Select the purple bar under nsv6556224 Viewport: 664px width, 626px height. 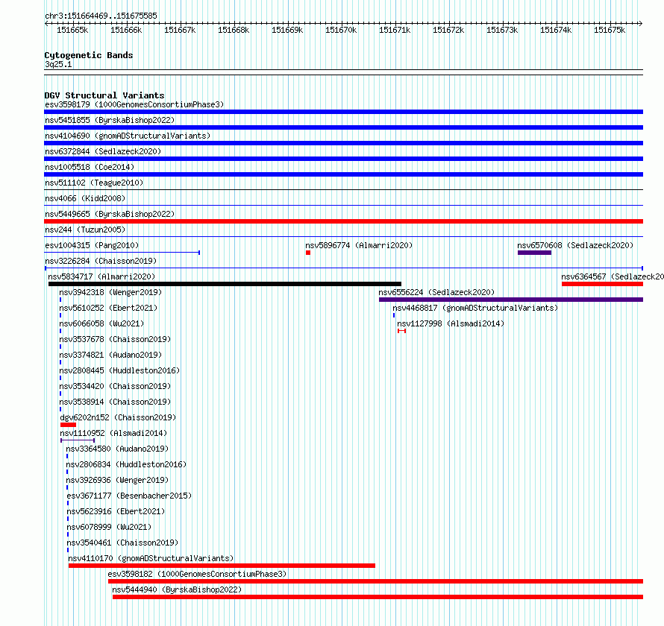click(511, 300)
